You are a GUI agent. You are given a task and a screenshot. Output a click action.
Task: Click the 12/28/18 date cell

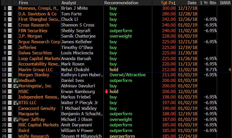187,14
